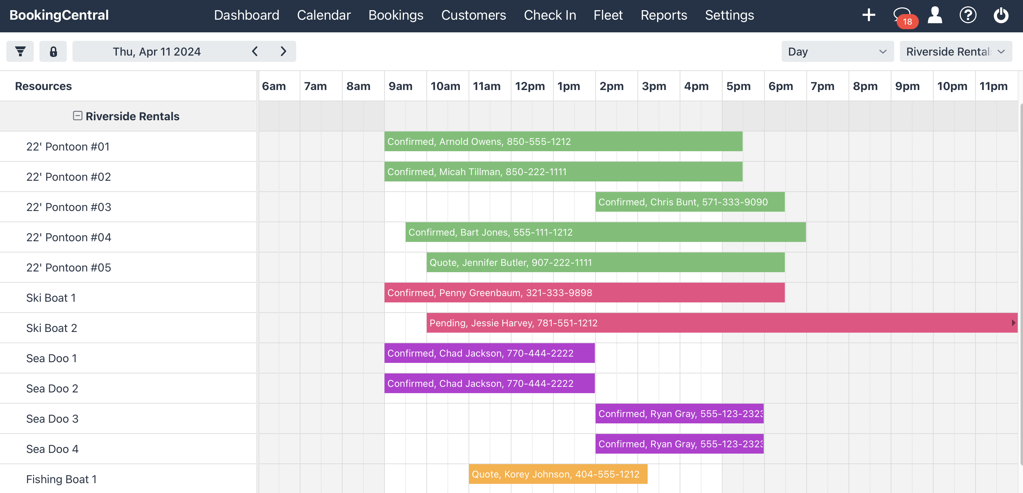Open the Reports section
This screenshot has width=1023, height=493.
click(663, 15)
